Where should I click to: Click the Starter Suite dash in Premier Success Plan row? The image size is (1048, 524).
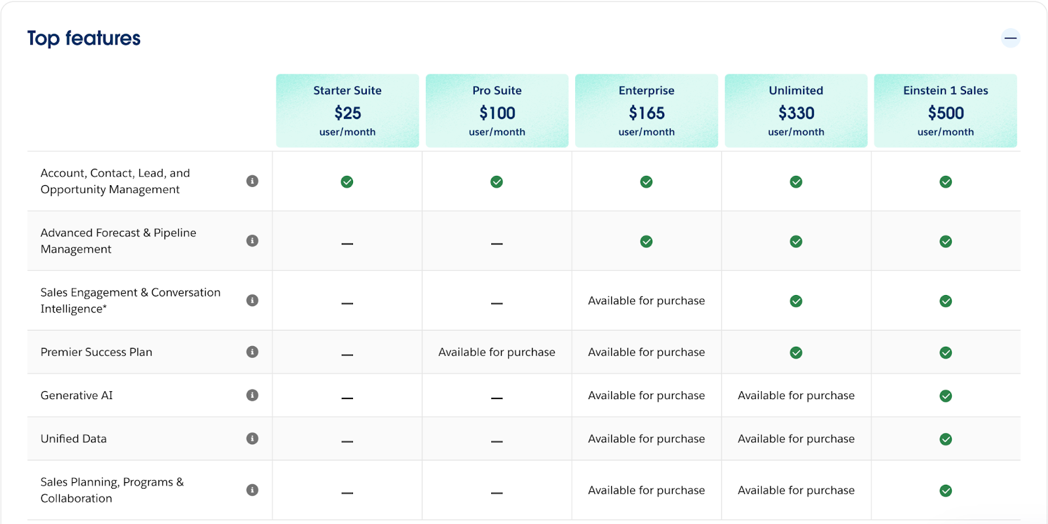pyautogui.click(x=347, y=355)
